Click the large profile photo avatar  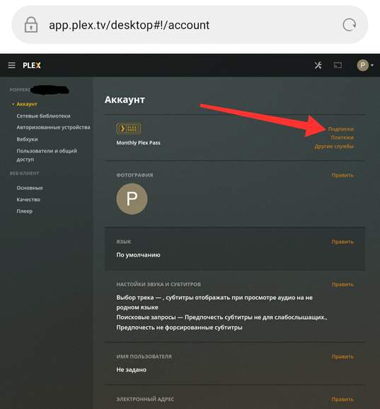pyautogui.click(x=132, y=198)
